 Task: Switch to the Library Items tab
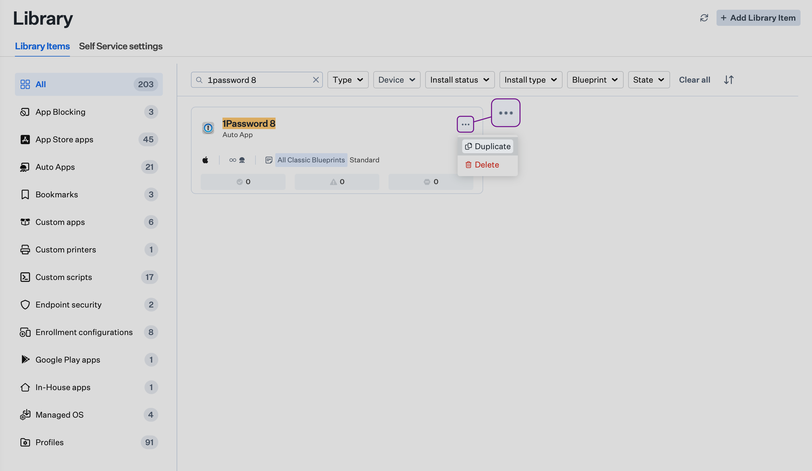(x=42, y=46)
